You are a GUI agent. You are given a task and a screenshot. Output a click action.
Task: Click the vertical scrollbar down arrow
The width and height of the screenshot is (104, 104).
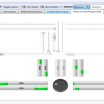point(54,51)
